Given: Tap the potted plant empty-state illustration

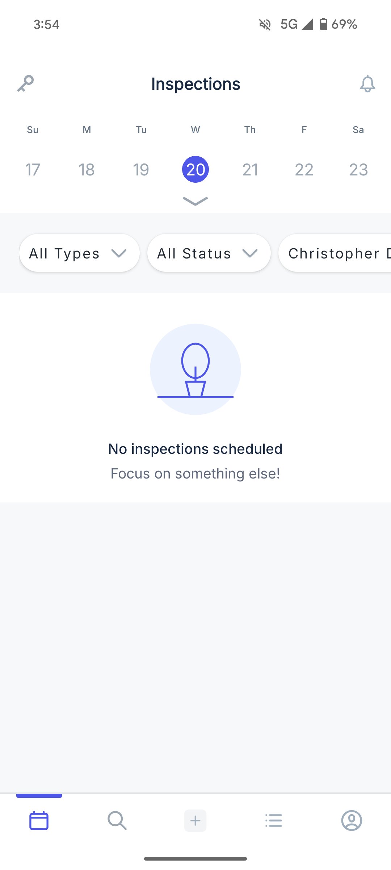Looking at the screenshot, I should (x=195, y=369).
